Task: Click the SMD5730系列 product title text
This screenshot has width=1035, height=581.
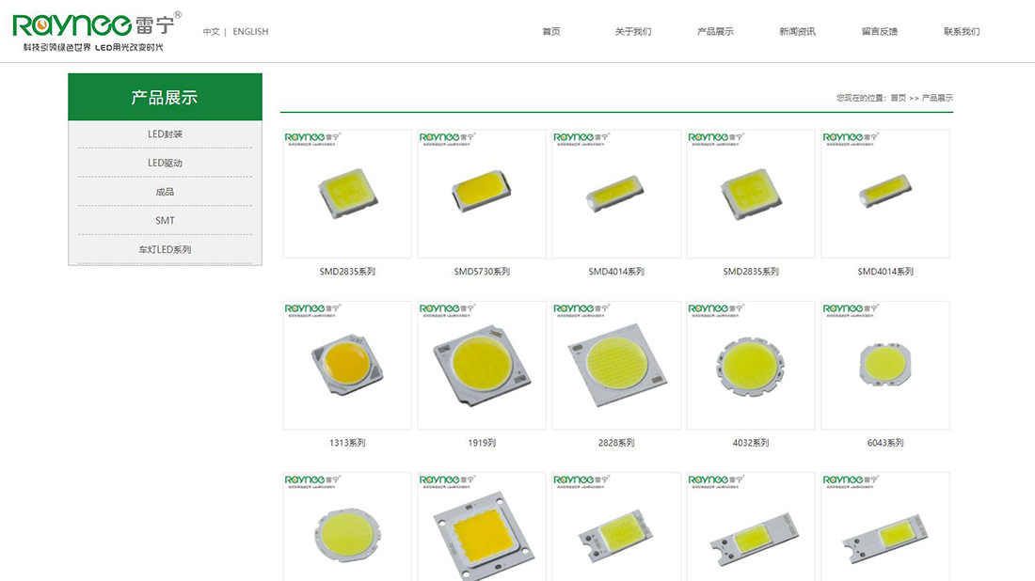Action: click(482, 271)
